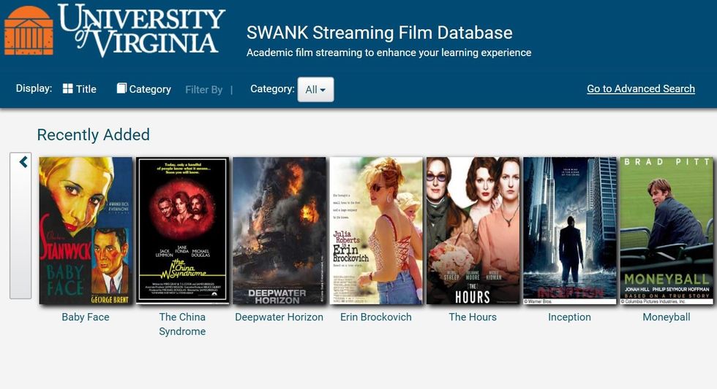Click The China Syndrome title link
This screenshot has height=389, width=717.
(182, 324)
